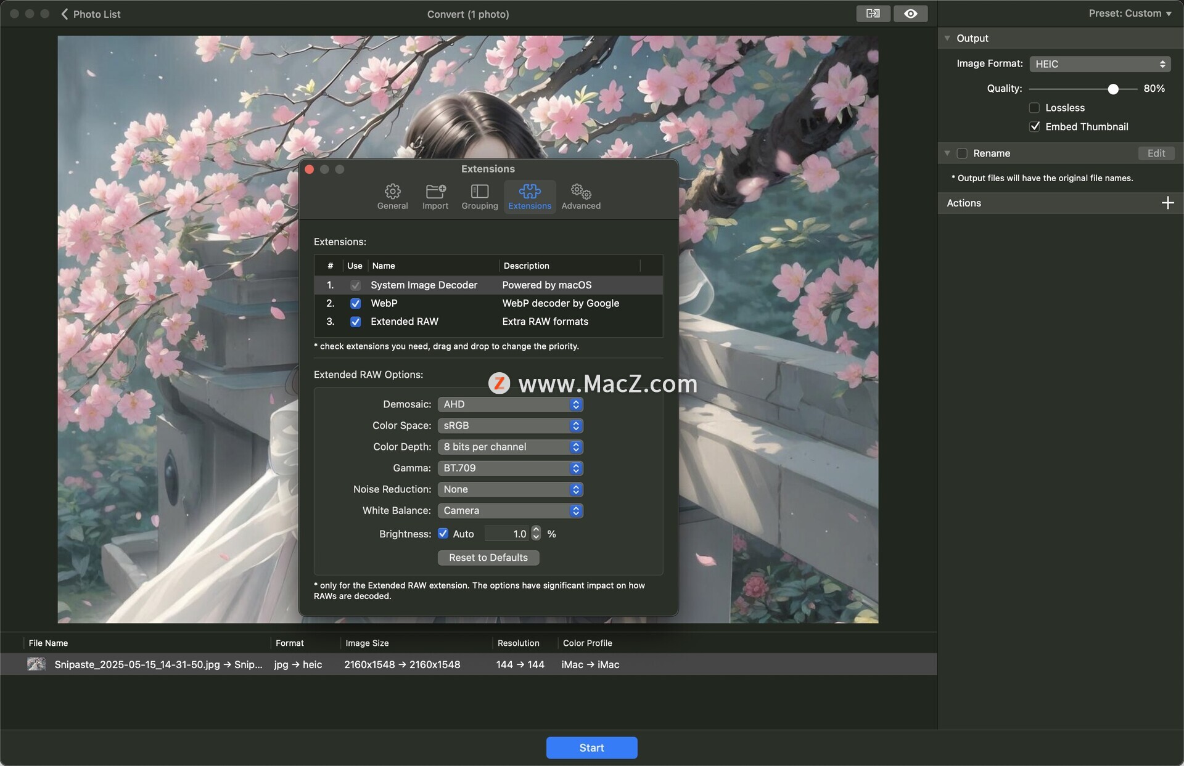Viewport: 1184px width, 766px height.
Task: Enable the Lossless checkbox
Action: coord(1034,108)
